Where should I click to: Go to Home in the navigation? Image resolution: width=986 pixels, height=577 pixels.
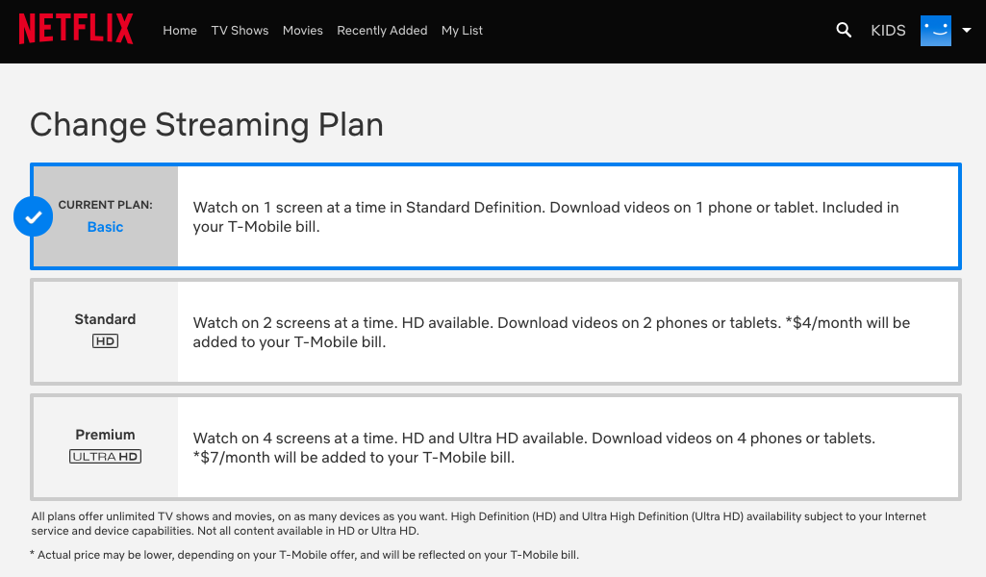(180, 30)
